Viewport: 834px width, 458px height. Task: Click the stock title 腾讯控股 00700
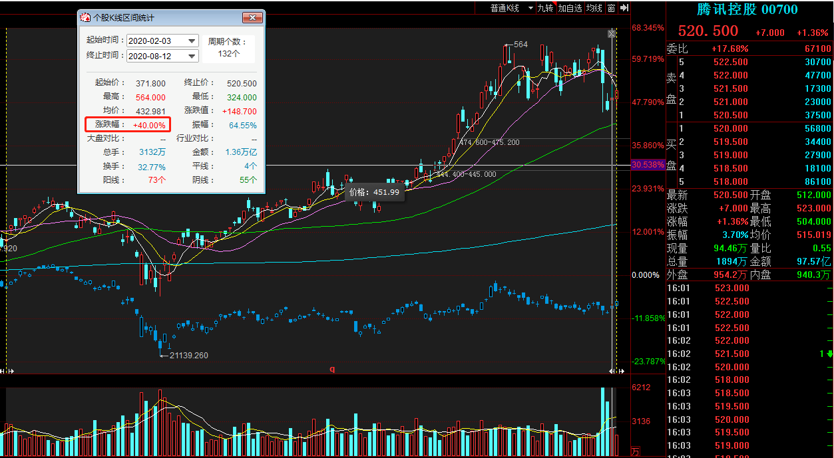[747, 9]
